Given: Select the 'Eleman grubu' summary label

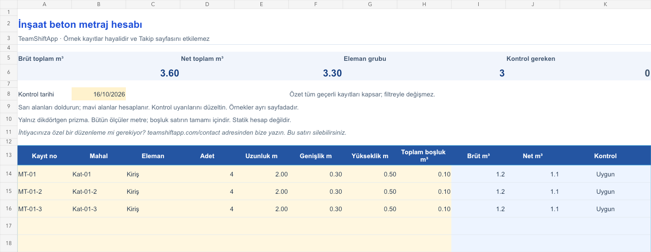Looking at the screenshot, I should pyautogui.click(x=365, y=59).
